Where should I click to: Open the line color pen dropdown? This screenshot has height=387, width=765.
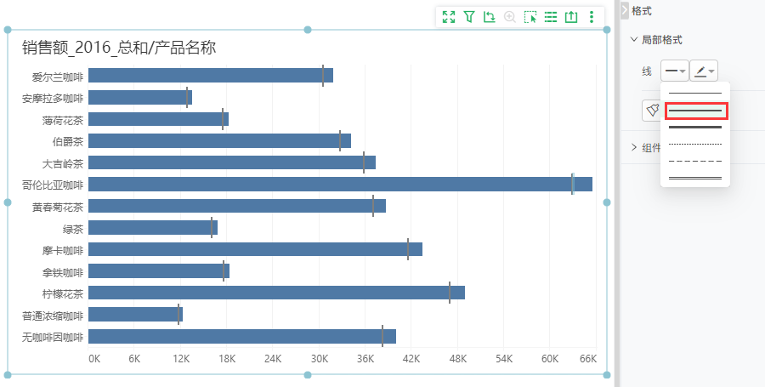(704, 71)
